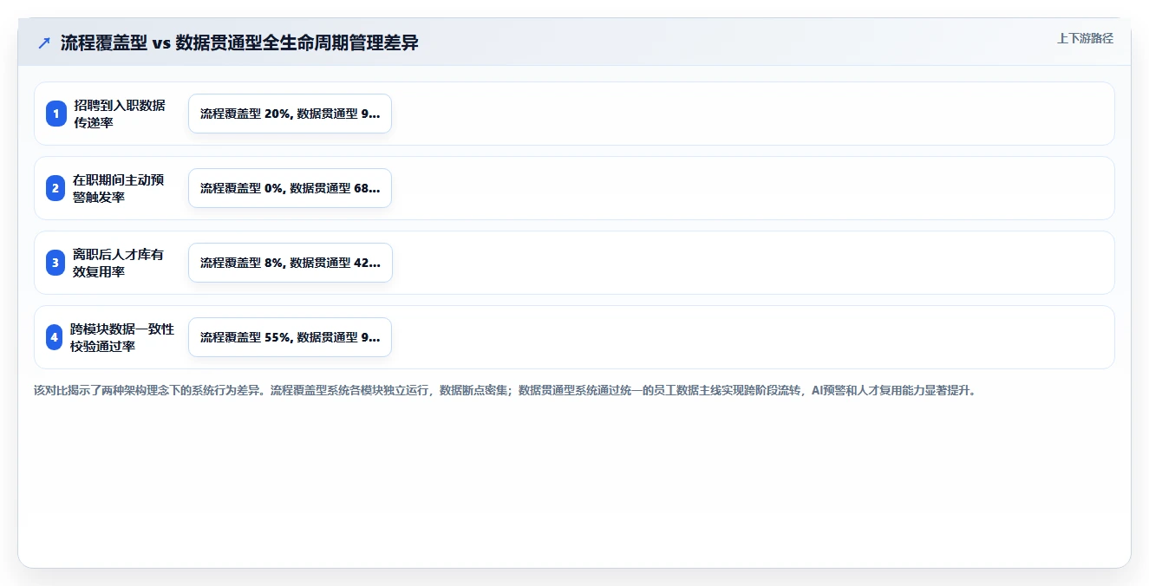The width and height of the screenshot is (1149, 586).
Task: Open the 流程覆盖型 8% value chip
Action: tap(290, 263)
